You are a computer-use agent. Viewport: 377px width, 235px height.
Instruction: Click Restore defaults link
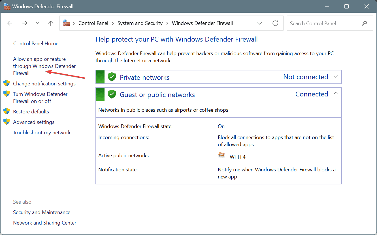click(x=31, y=112)
